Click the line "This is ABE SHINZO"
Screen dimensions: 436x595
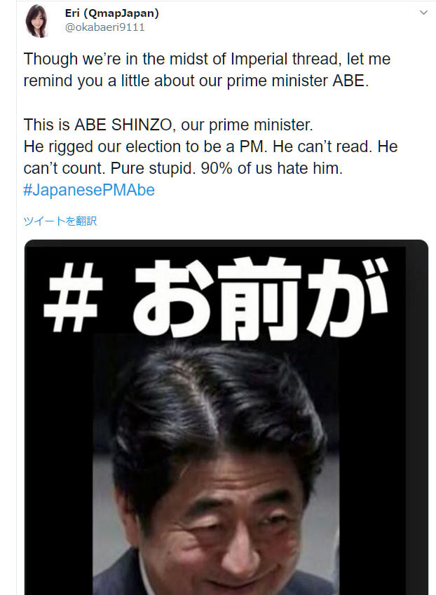pos(168,125)
